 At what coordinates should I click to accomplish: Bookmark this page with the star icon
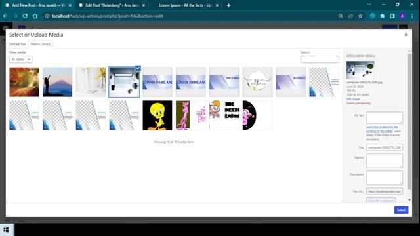point(360,16)
